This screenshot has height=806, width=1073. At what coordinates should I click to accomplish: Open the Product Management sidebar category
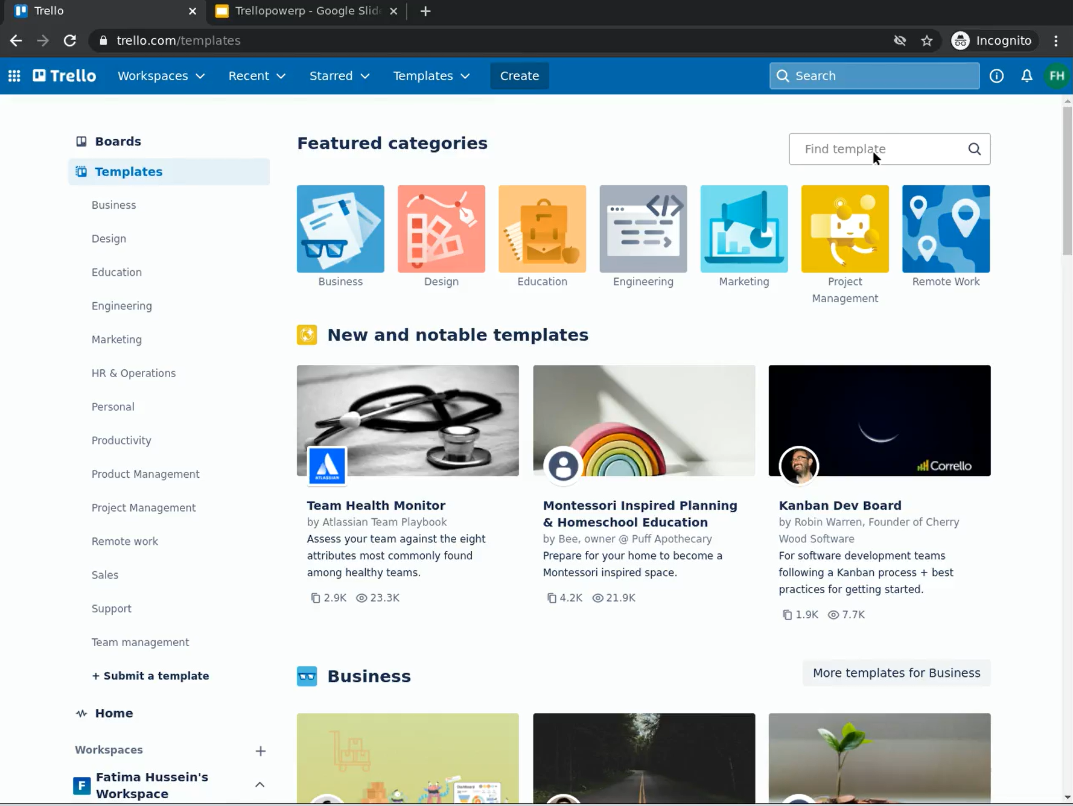pos(145,474)
